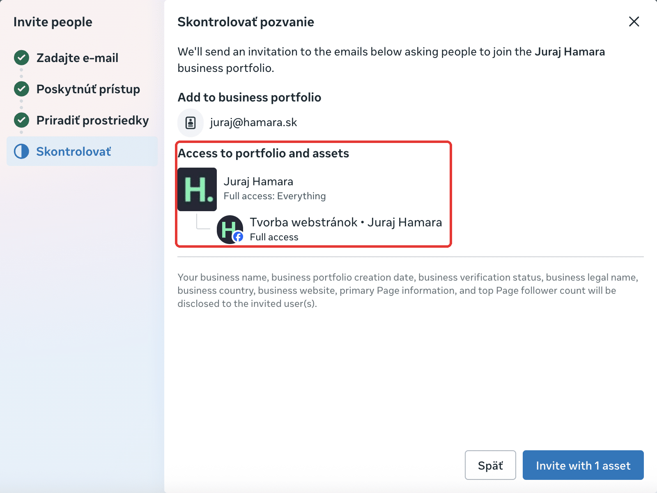Screen dimensions: 657x493
Task: Close the invite dialog with the X icon
Action: (x=634, y=22)
